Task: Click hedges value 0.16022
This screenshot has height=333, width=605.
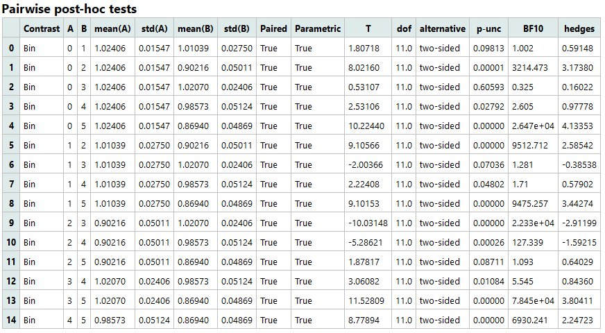Action: [577, 87]
